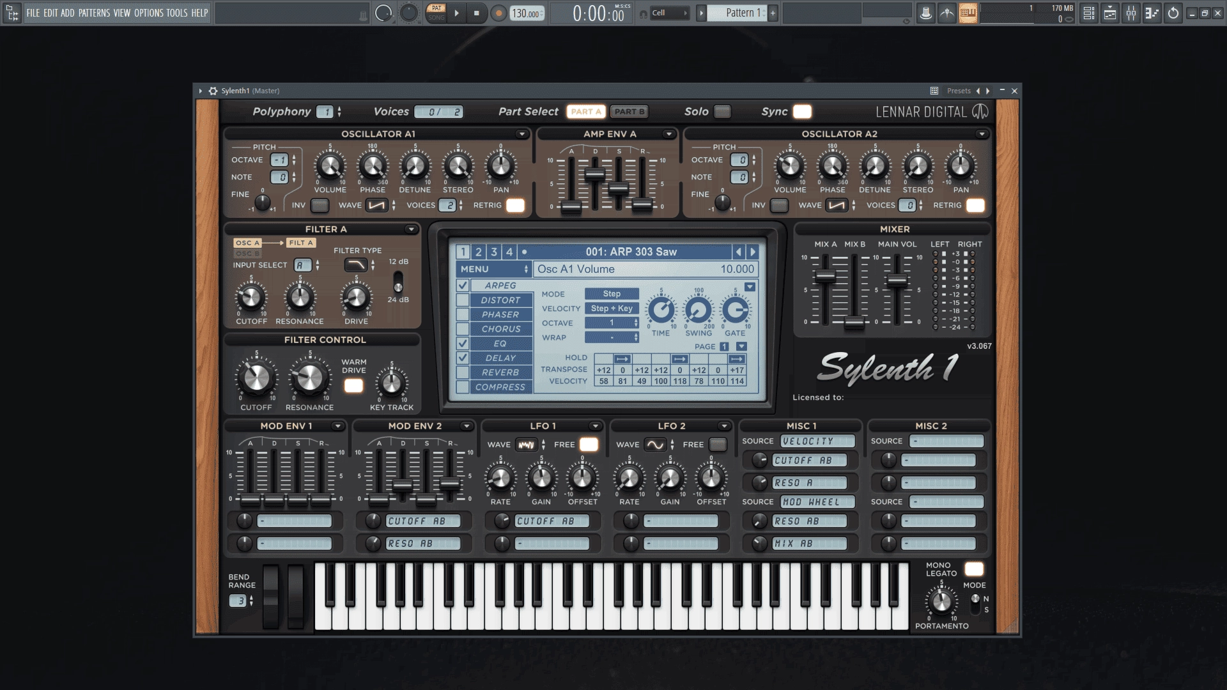Click the Sylenth1 plugin options gear icon
The image size is (1227, 690).
213,91
